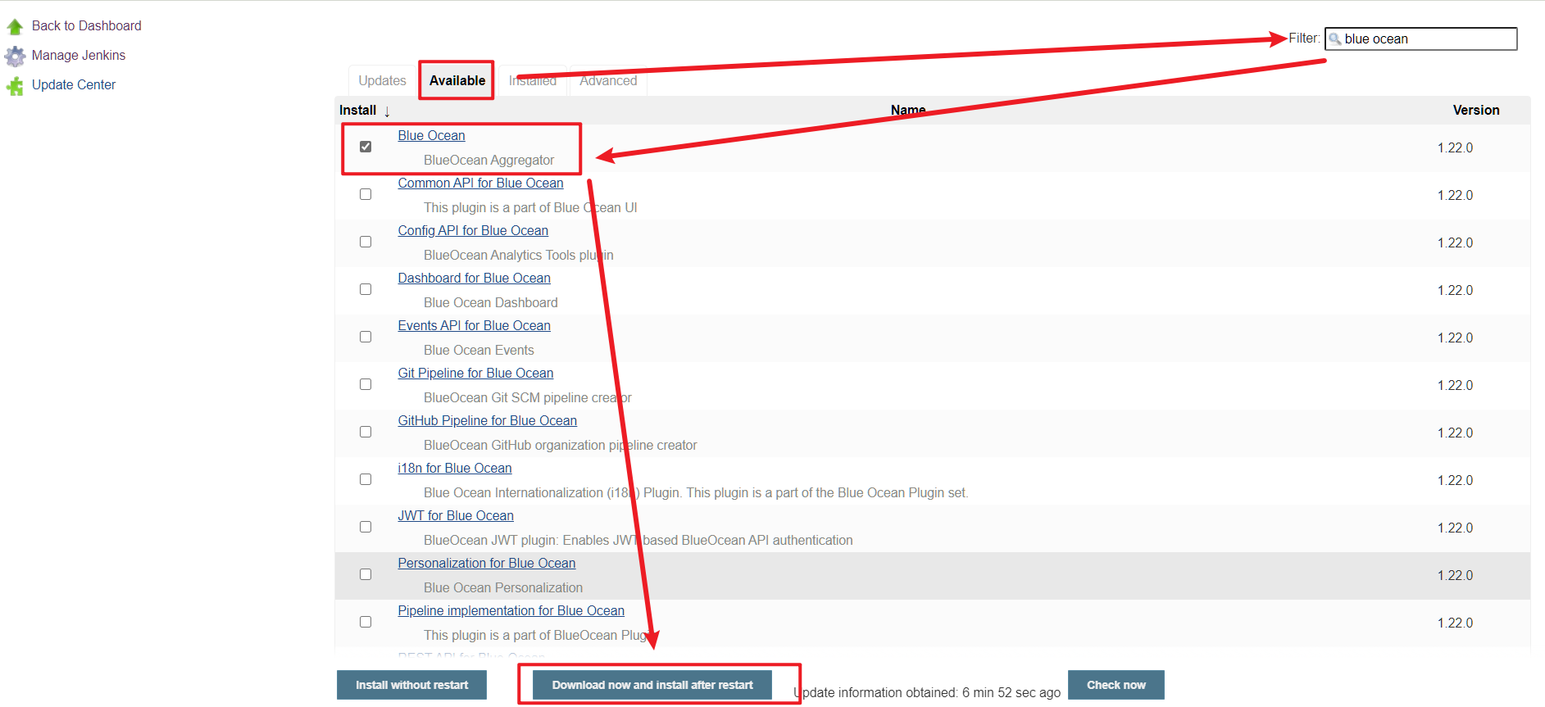Open the Manage Jenkins link
The height and width of the screenshot is (707, 1545).
(x=79, y=56)
